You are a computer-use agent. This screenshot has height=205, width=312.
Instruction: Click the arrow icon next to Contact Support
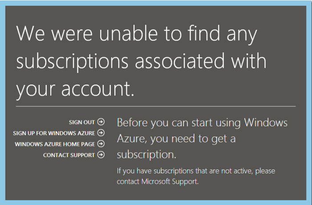[101, 155]
